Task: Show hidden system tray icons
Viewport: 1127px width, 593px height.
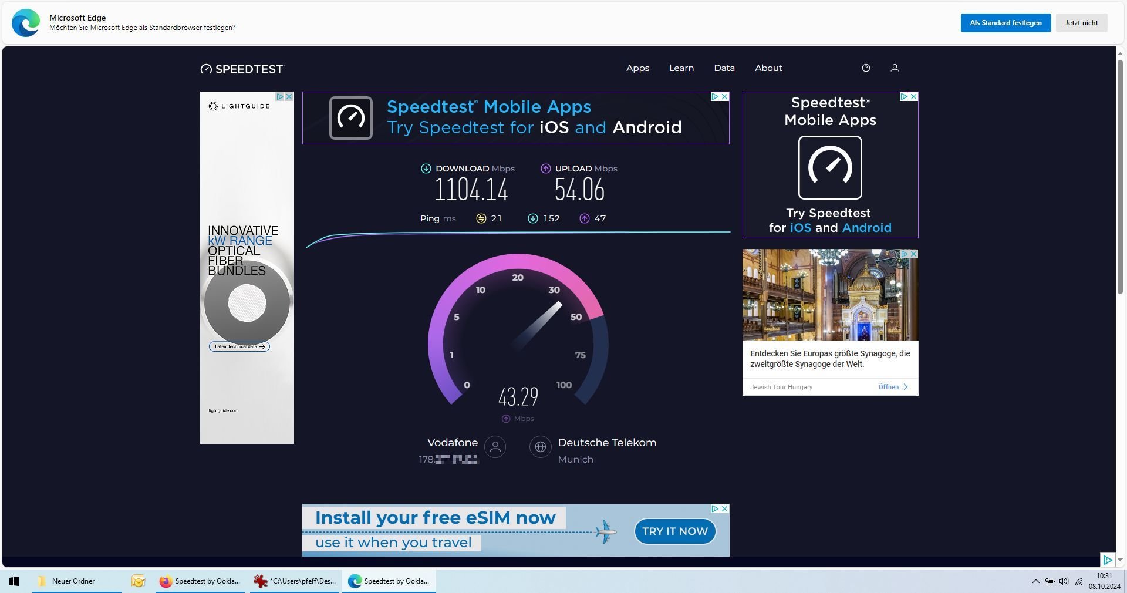Action: click(x=1035, y=581)
